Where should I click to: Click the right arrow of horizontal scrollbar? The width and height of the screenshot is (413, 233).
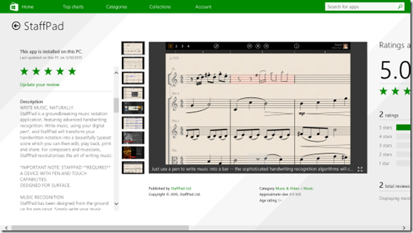click(404, 228)
